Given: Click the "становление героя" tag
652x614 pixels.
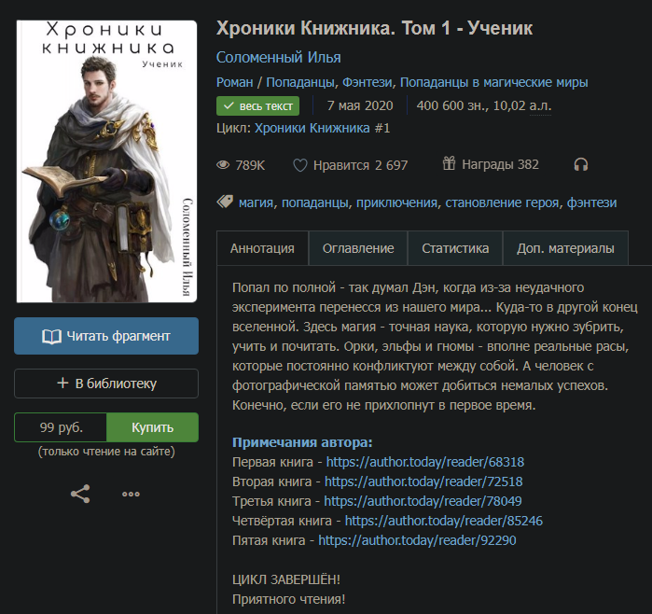Looking at the screenshot, I should (502, 202).
